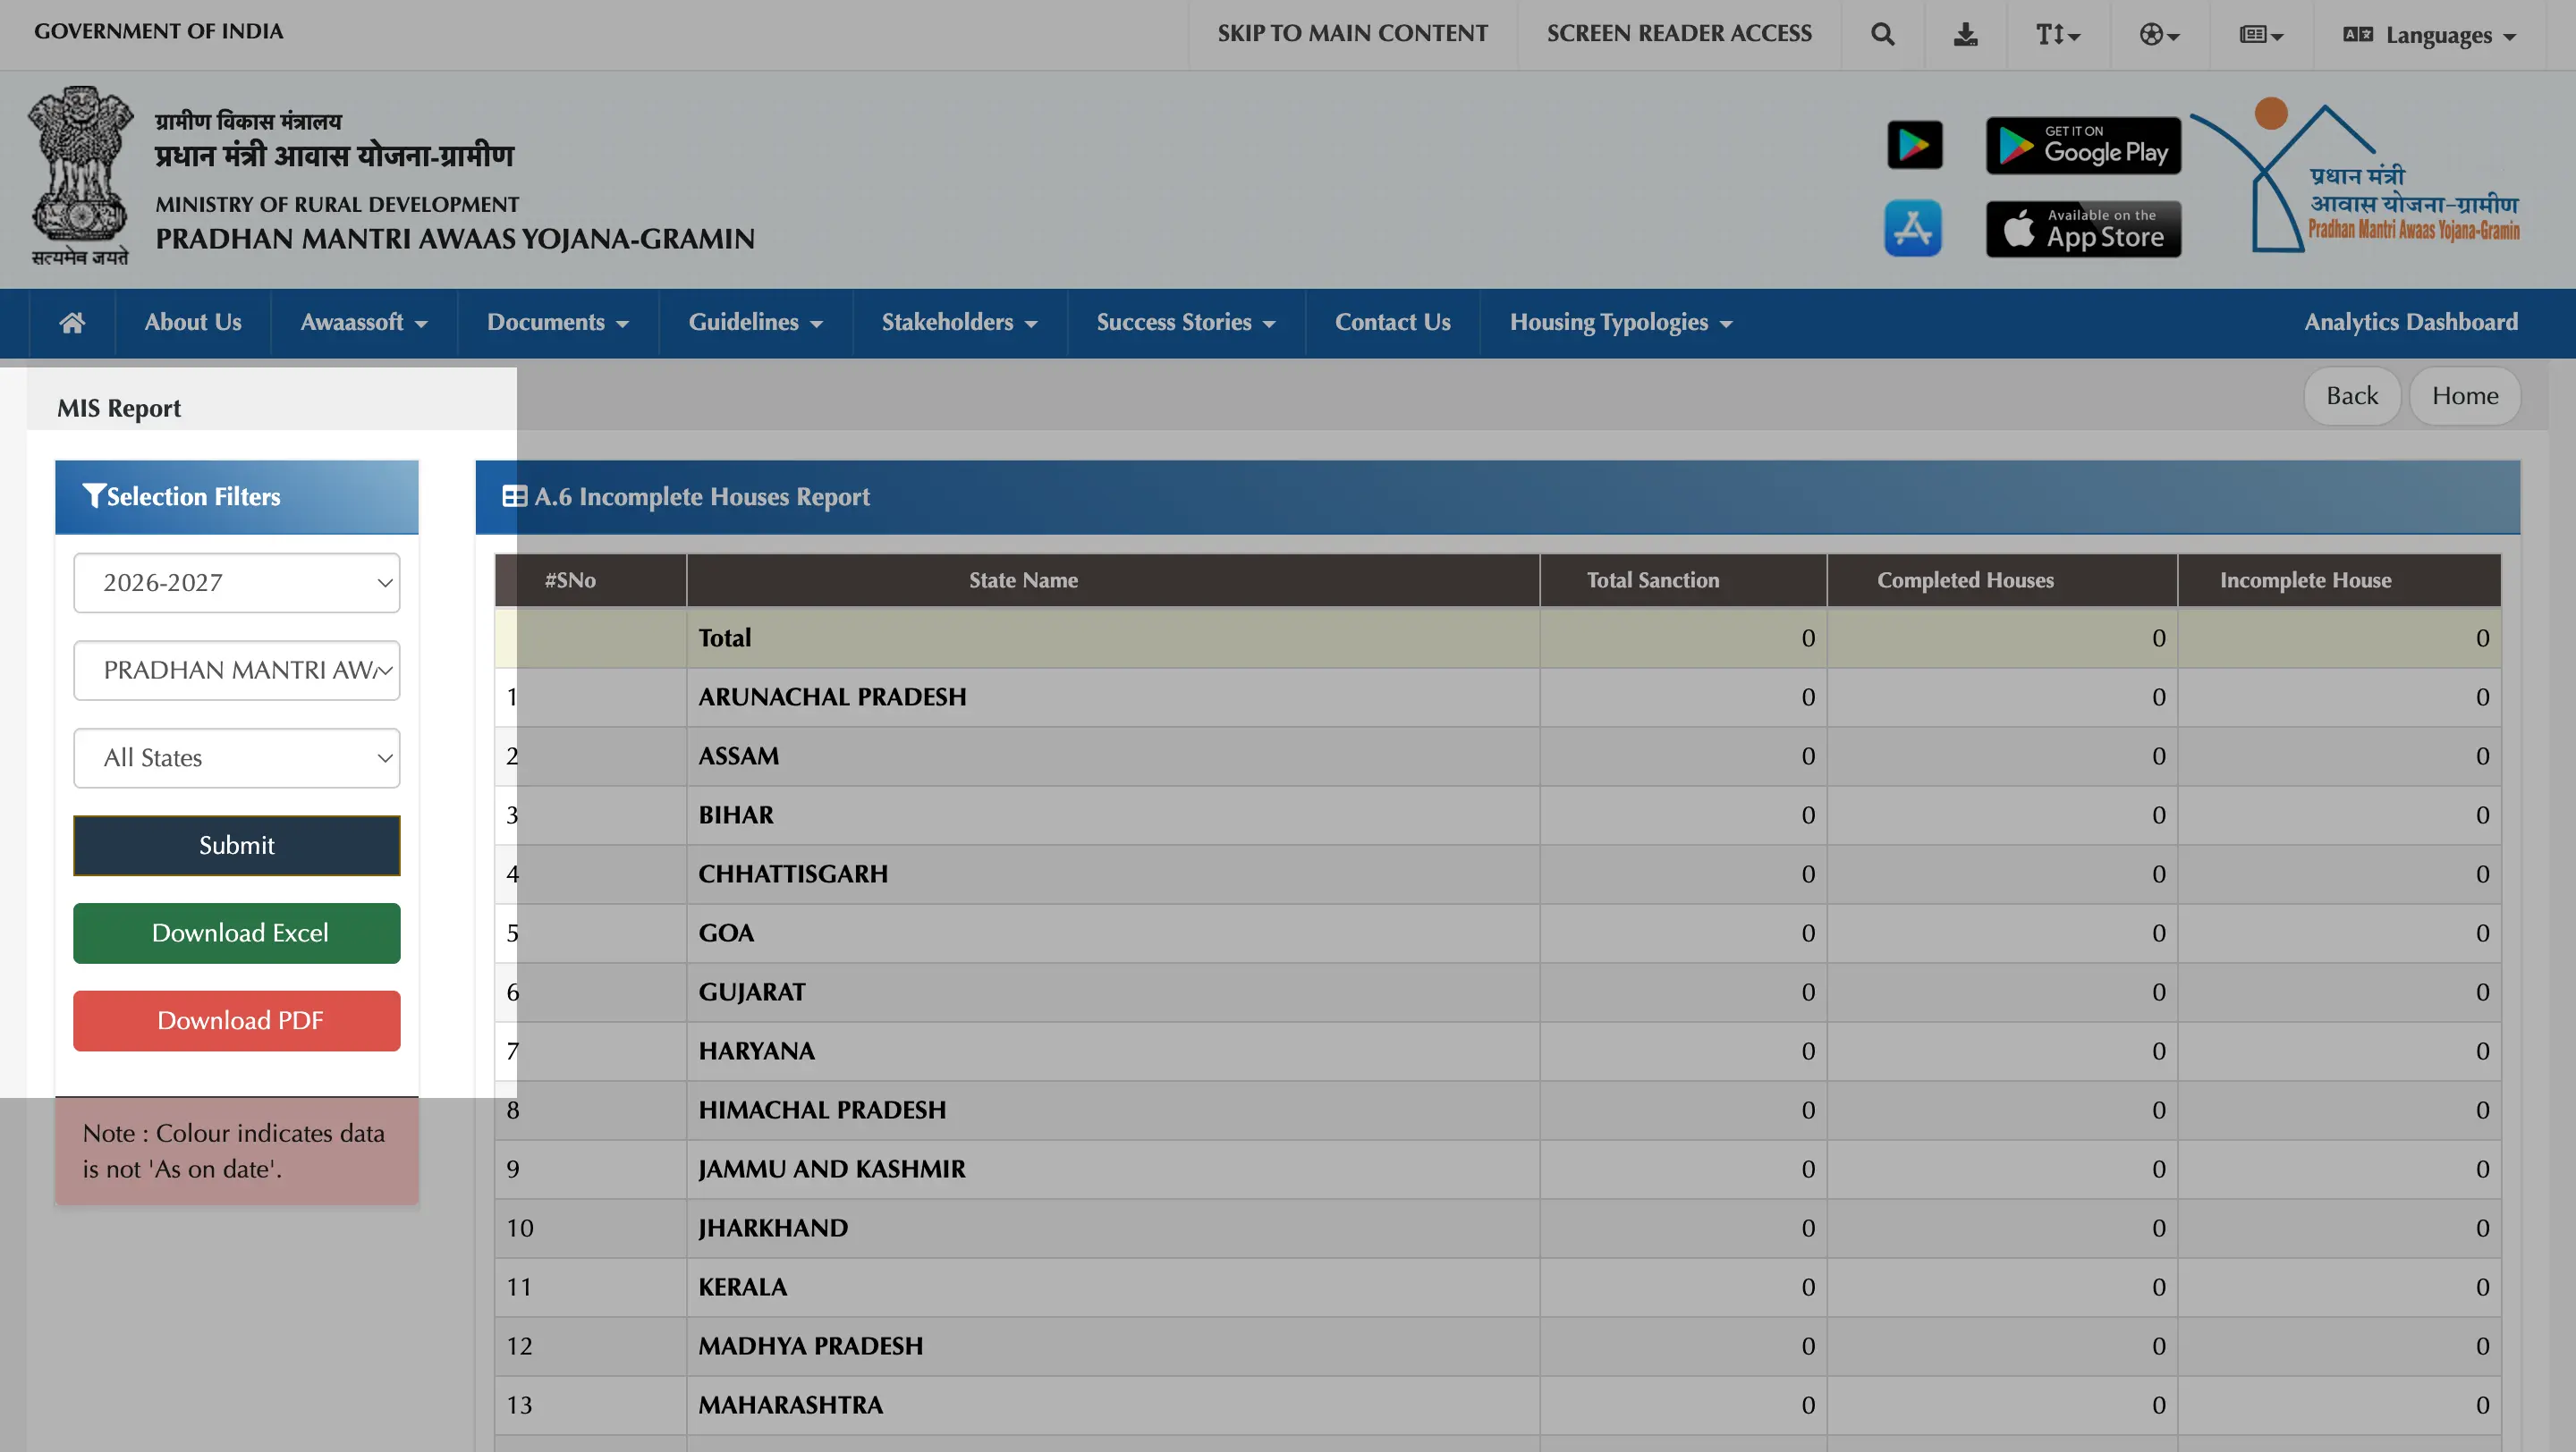Select KERALA row state name
The height and width of the screenshot is (1452, 2576).
pyautogui.click(x=743, y=1287)
